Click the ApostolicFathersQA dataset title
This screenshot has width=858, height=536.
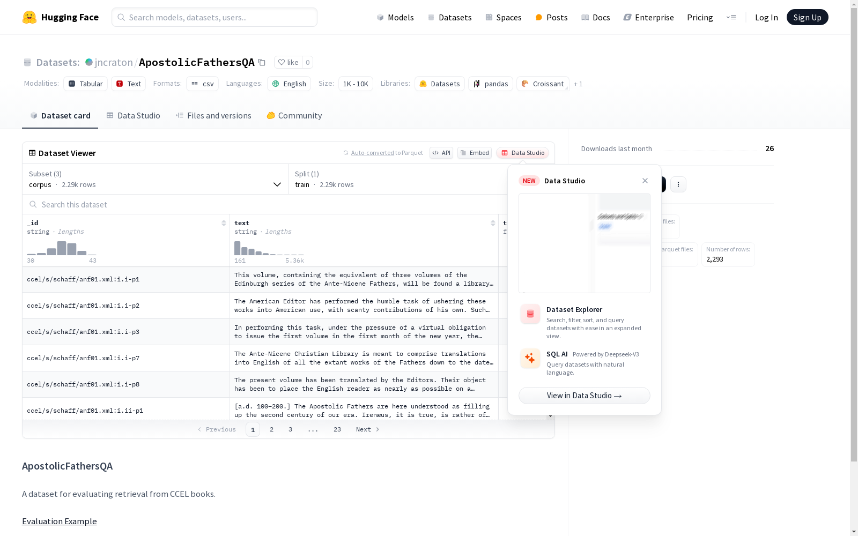click(197, 62)
